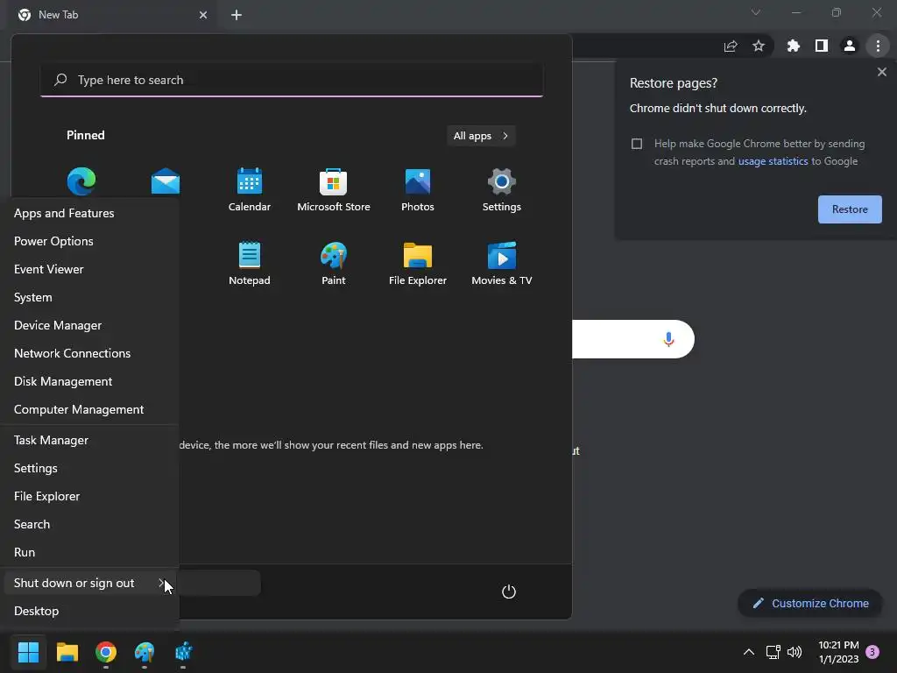This screenshot has width=897, height=673.
Task: Open the Settings gear in pinned apps
Action: tap(502, 190)
